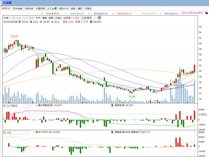Screen dimensions: 209x157
Task: Toggle the 分價量 button
Action: click(x=76, y=18)
